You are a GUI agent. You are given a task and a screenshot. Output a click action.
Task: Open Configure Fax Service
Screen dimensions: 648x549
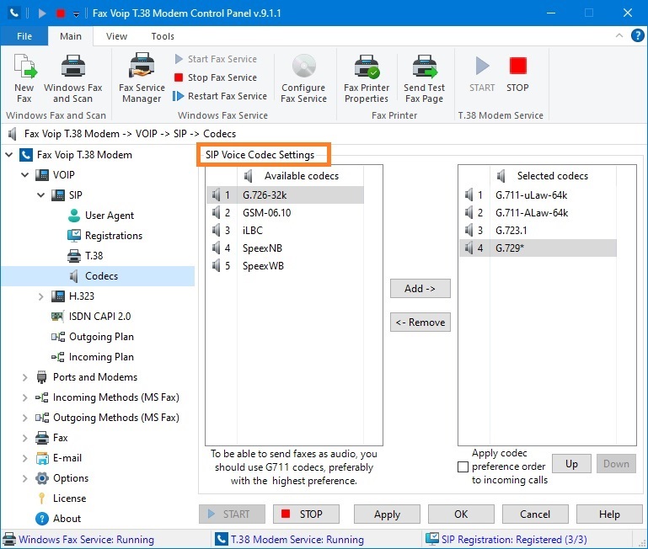pos(303,78)
